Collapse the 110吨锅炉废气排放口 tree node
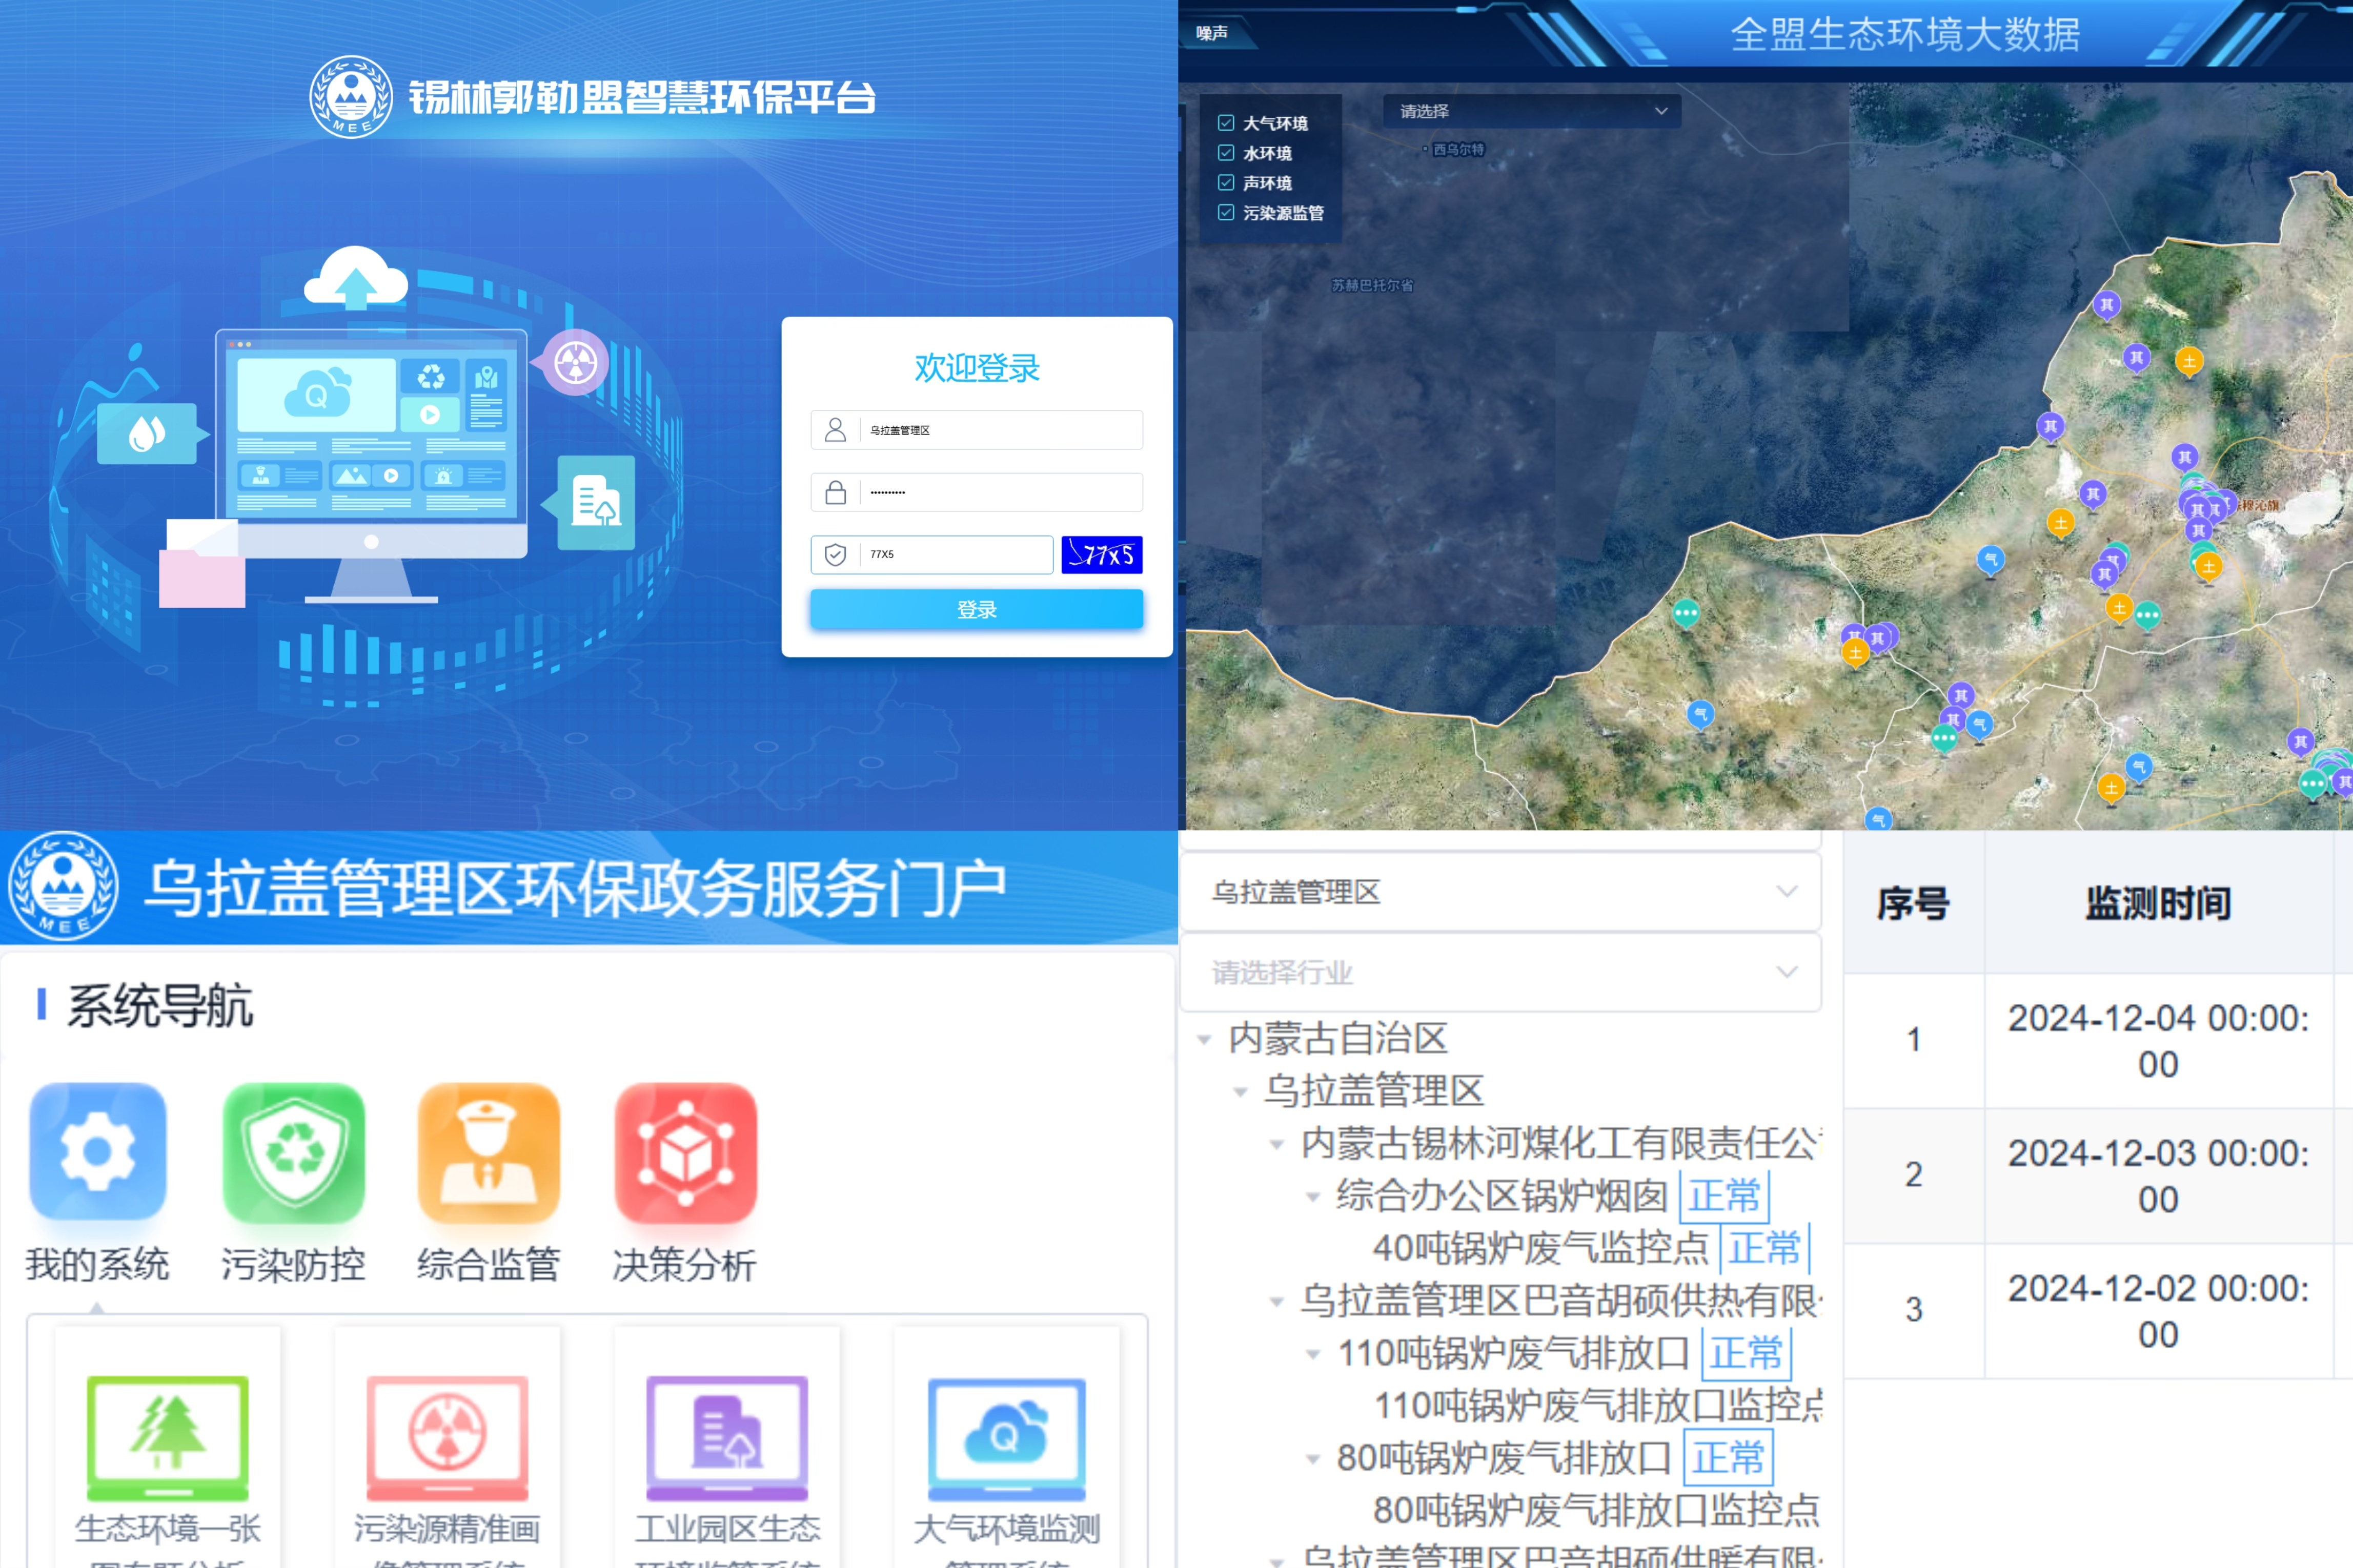Screen dimensions: 2353x1568 (x=1313, y=1354)
